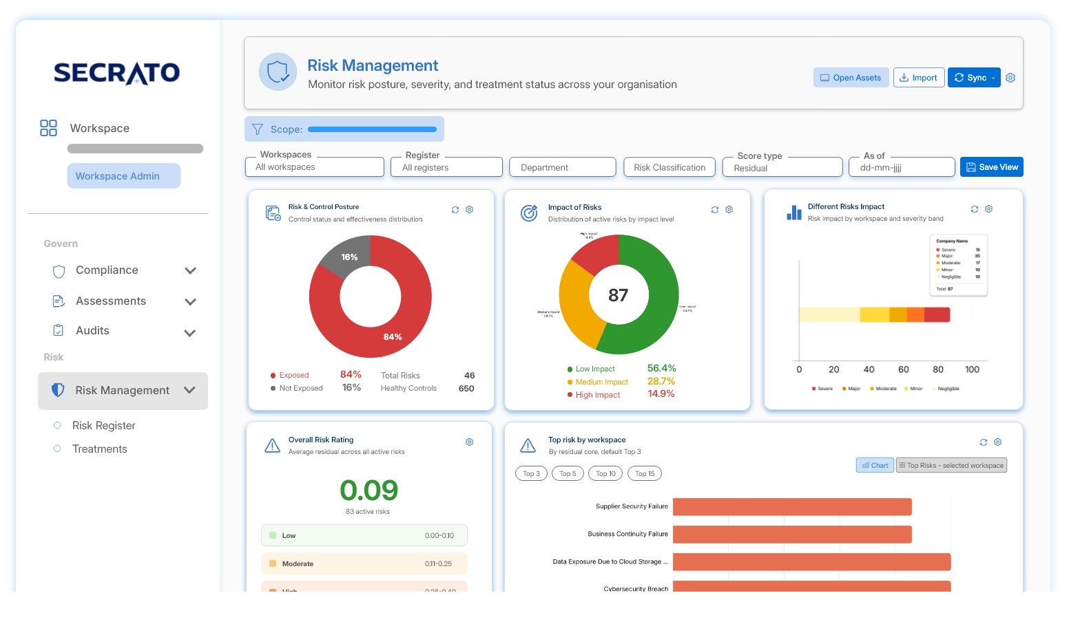This screenshot has height=626, width=1069.
Task: Open the Score type dropdown
Action: coord(782,167)
